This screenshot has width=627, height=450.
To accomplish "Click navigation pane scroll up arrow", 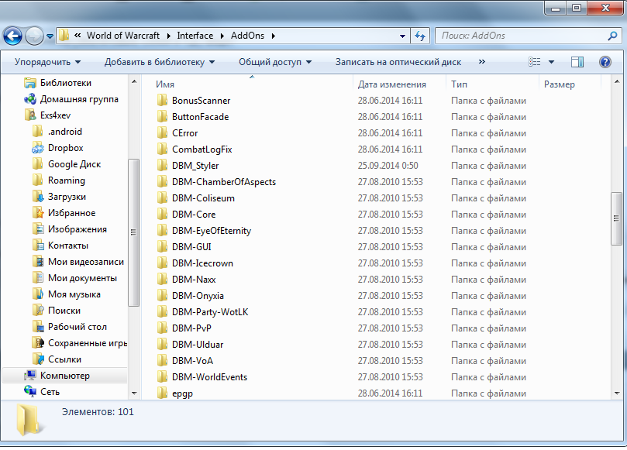I will tap(134, 81).
